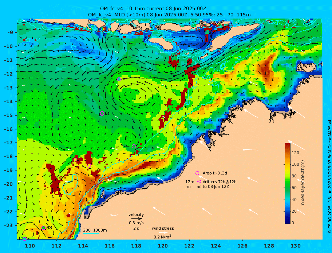Screen dimensions: 332x253
Task: Click the MLD title line with percentiles
Action: 169,15
